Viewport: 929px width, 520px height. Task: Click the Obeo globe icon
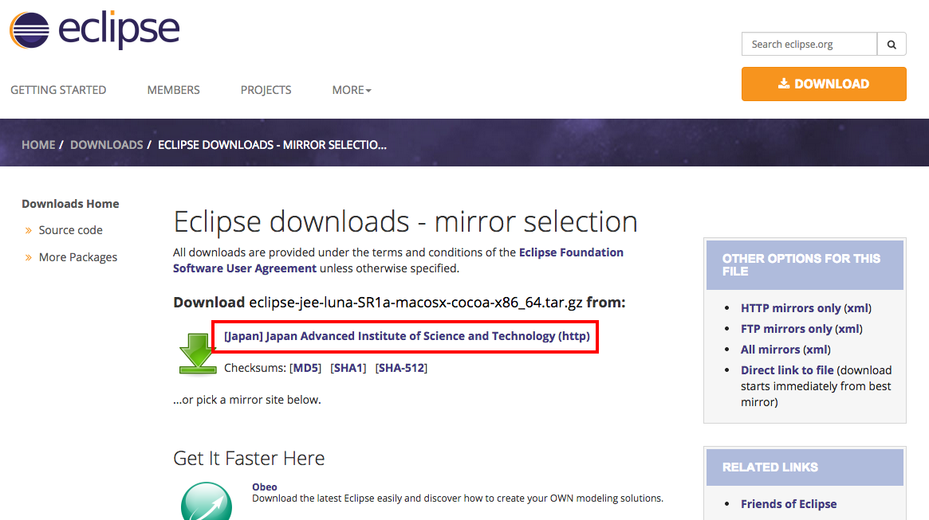coord(207,501)
